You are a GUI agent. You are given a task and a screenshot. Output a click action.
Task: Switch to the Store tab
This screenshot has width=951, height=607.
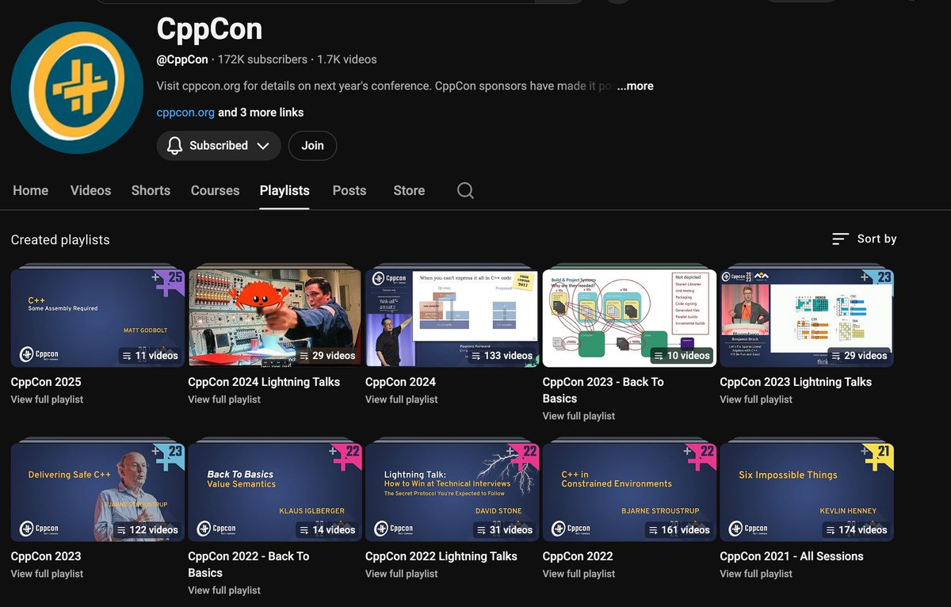409,190
